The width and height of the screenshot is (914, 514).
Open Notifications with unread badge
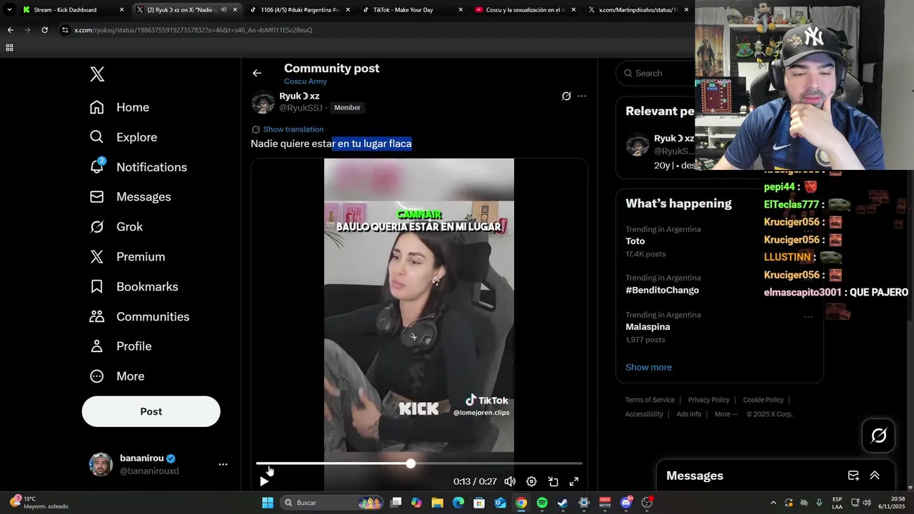pos(138,166)
